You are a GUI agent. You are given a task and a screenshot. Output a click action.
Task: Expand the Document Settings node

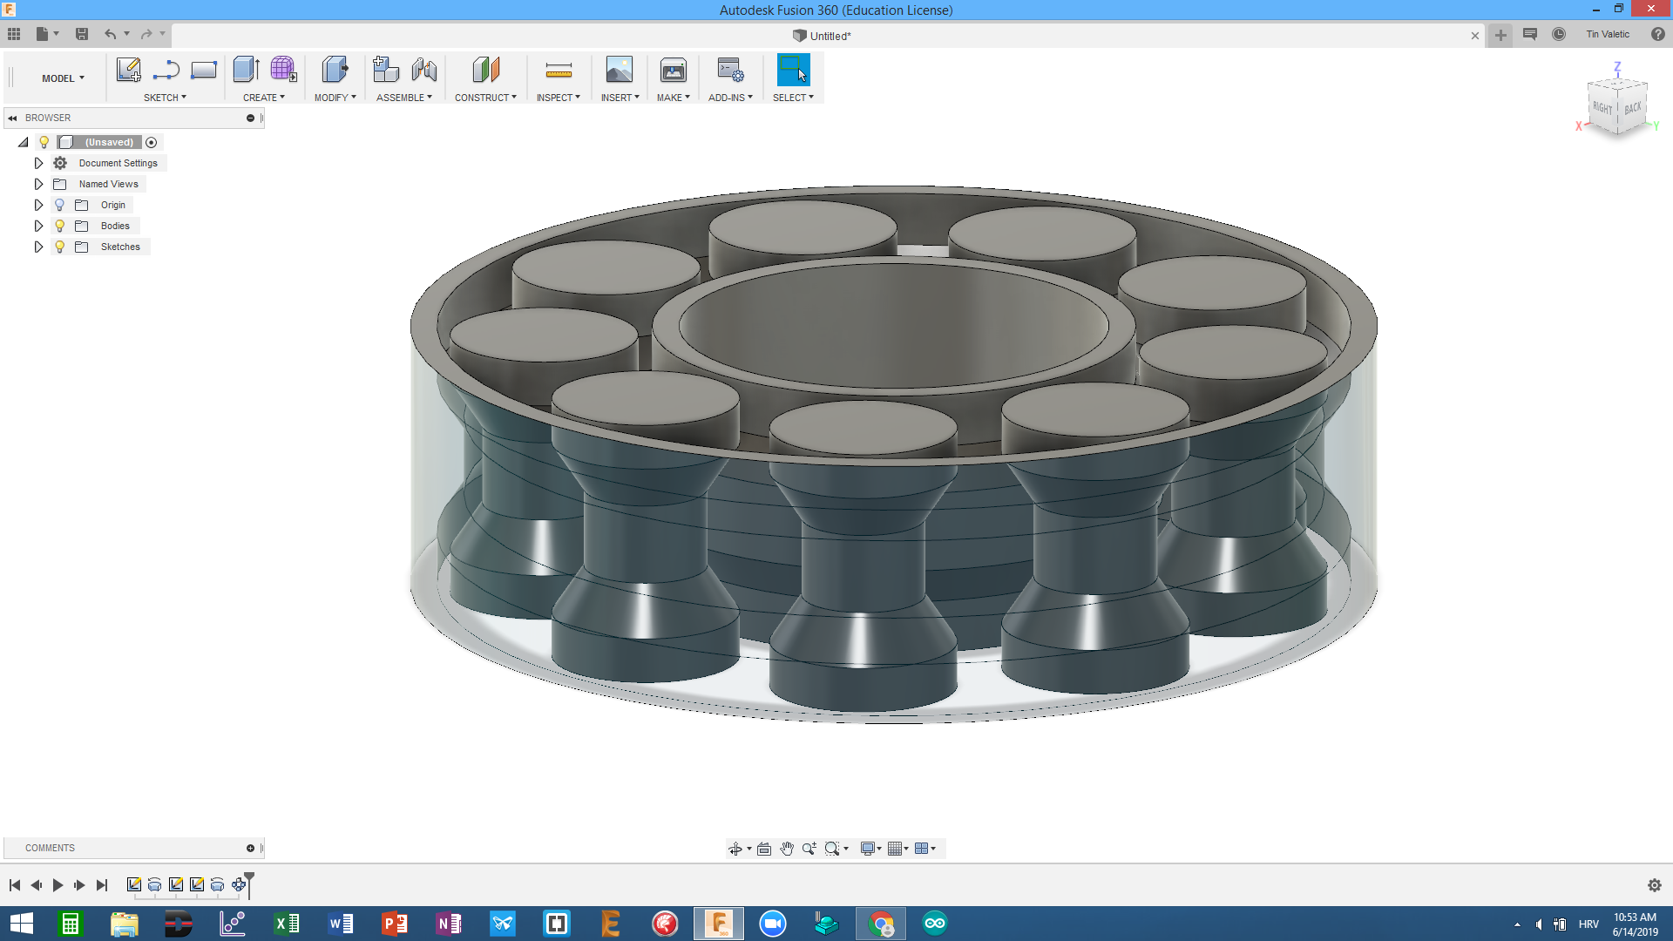[x=38, y=163]
